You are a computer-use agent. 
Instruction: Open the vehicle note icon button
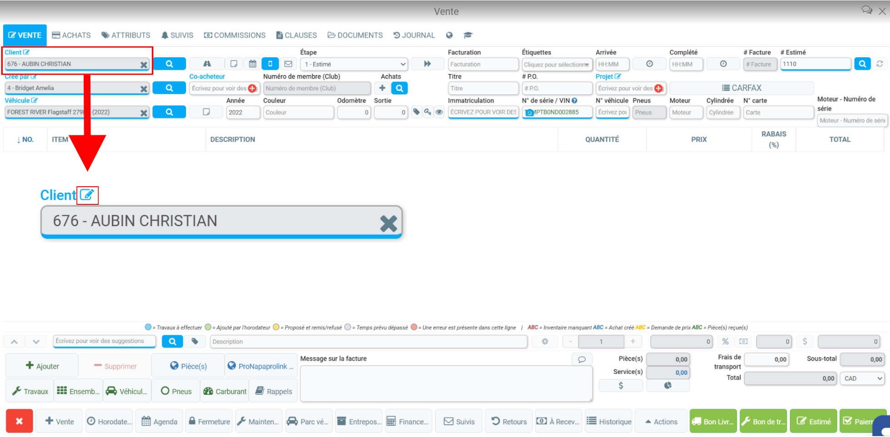point(206,112)
